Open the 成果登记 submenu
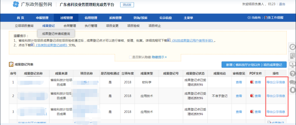 [x=49, y=26]
